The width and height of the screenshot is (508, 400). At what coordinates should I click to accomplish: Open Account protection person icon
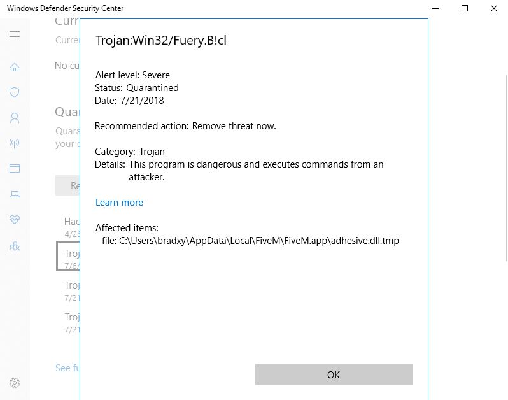point(15,118)
